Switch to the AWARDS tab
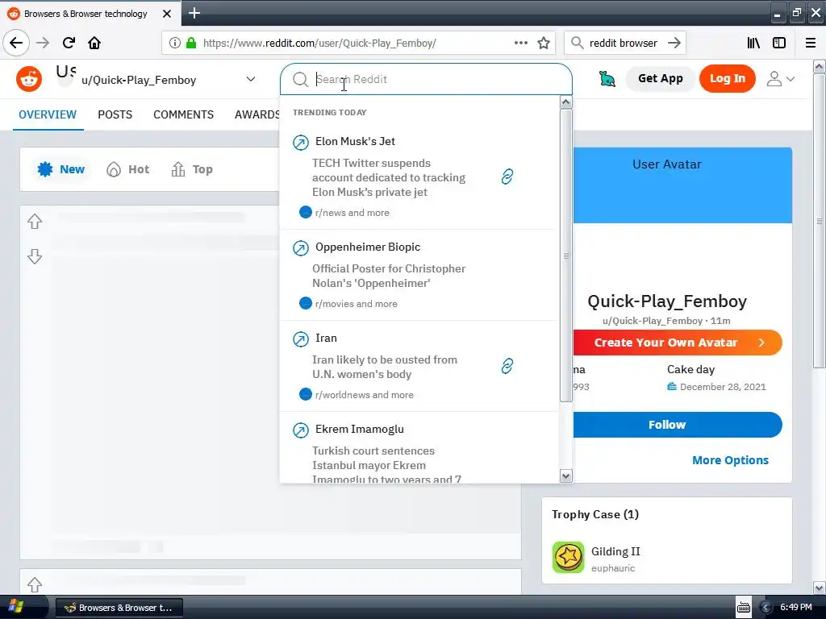Screen dimensions: 826x619 [x=257, y=114]
